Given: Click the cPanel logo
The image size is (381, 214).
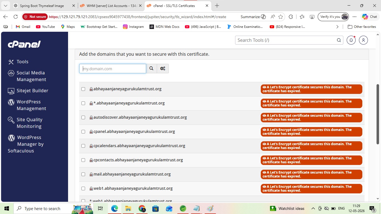Looking at the screenshot, I should point(24,44).
